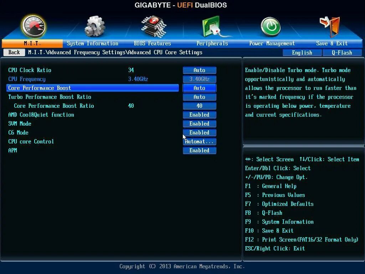Select the Core Performance Boost Ratio 40 field
Screen dimensions: 365x274
pyautogui.click(x=200, y=106)
